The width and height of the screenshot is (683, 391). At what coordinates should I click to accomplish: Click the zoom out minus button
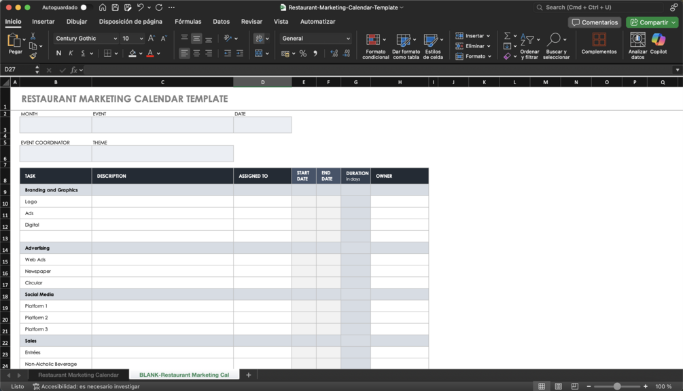(x=589, y=386)
